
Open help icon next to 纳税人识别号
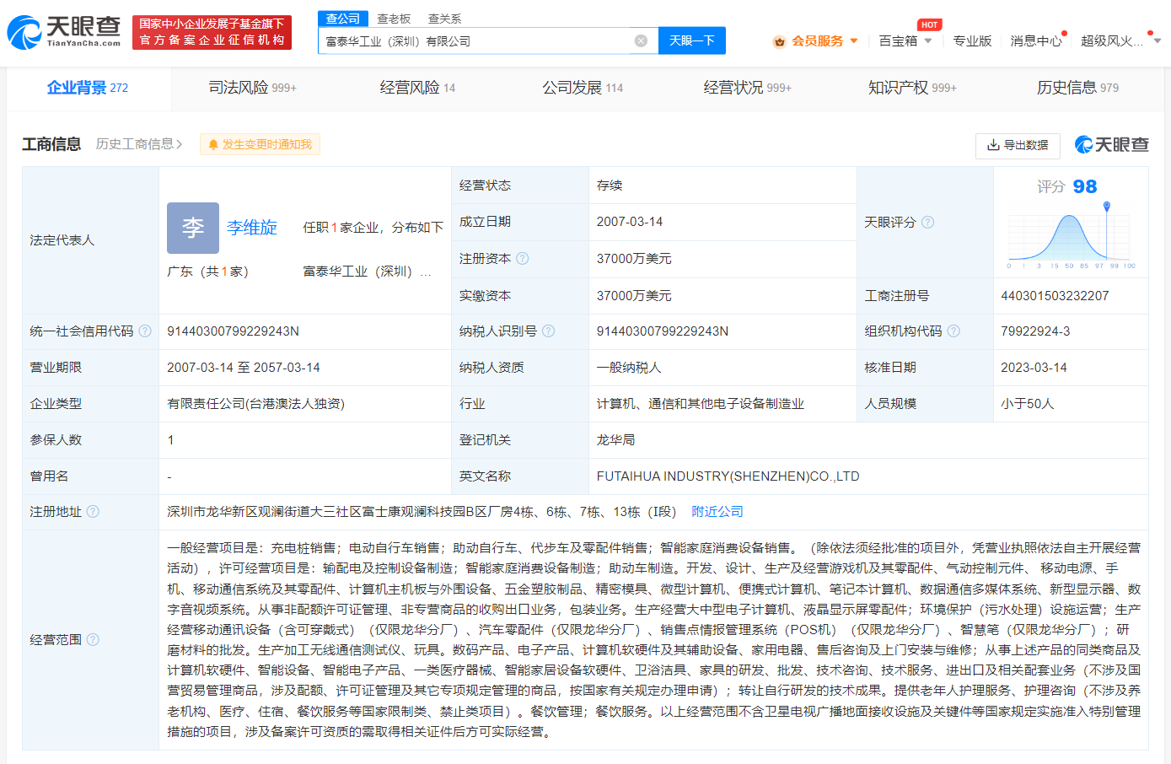[549, 331]
